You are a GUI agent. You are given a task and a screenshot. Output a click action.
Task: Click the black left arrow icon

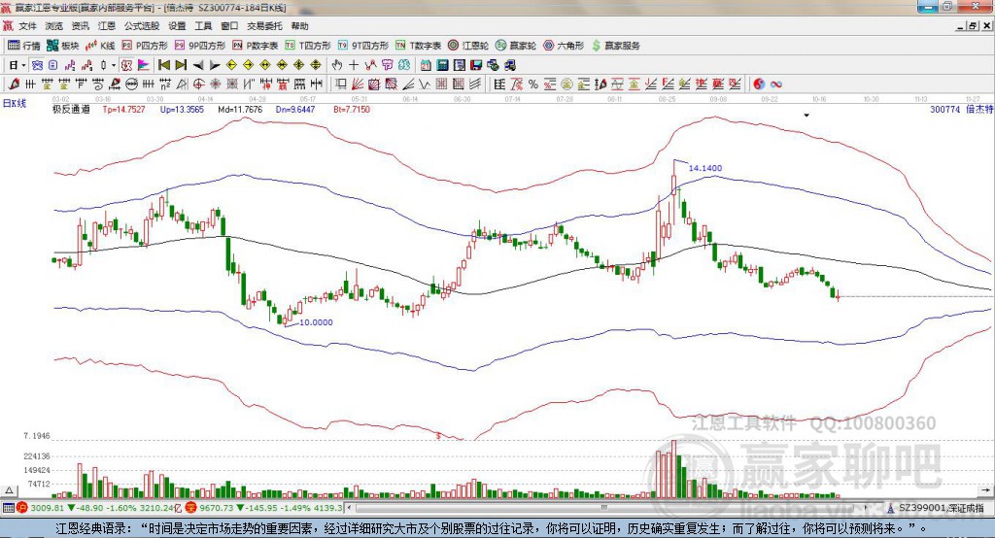(198, 65)
